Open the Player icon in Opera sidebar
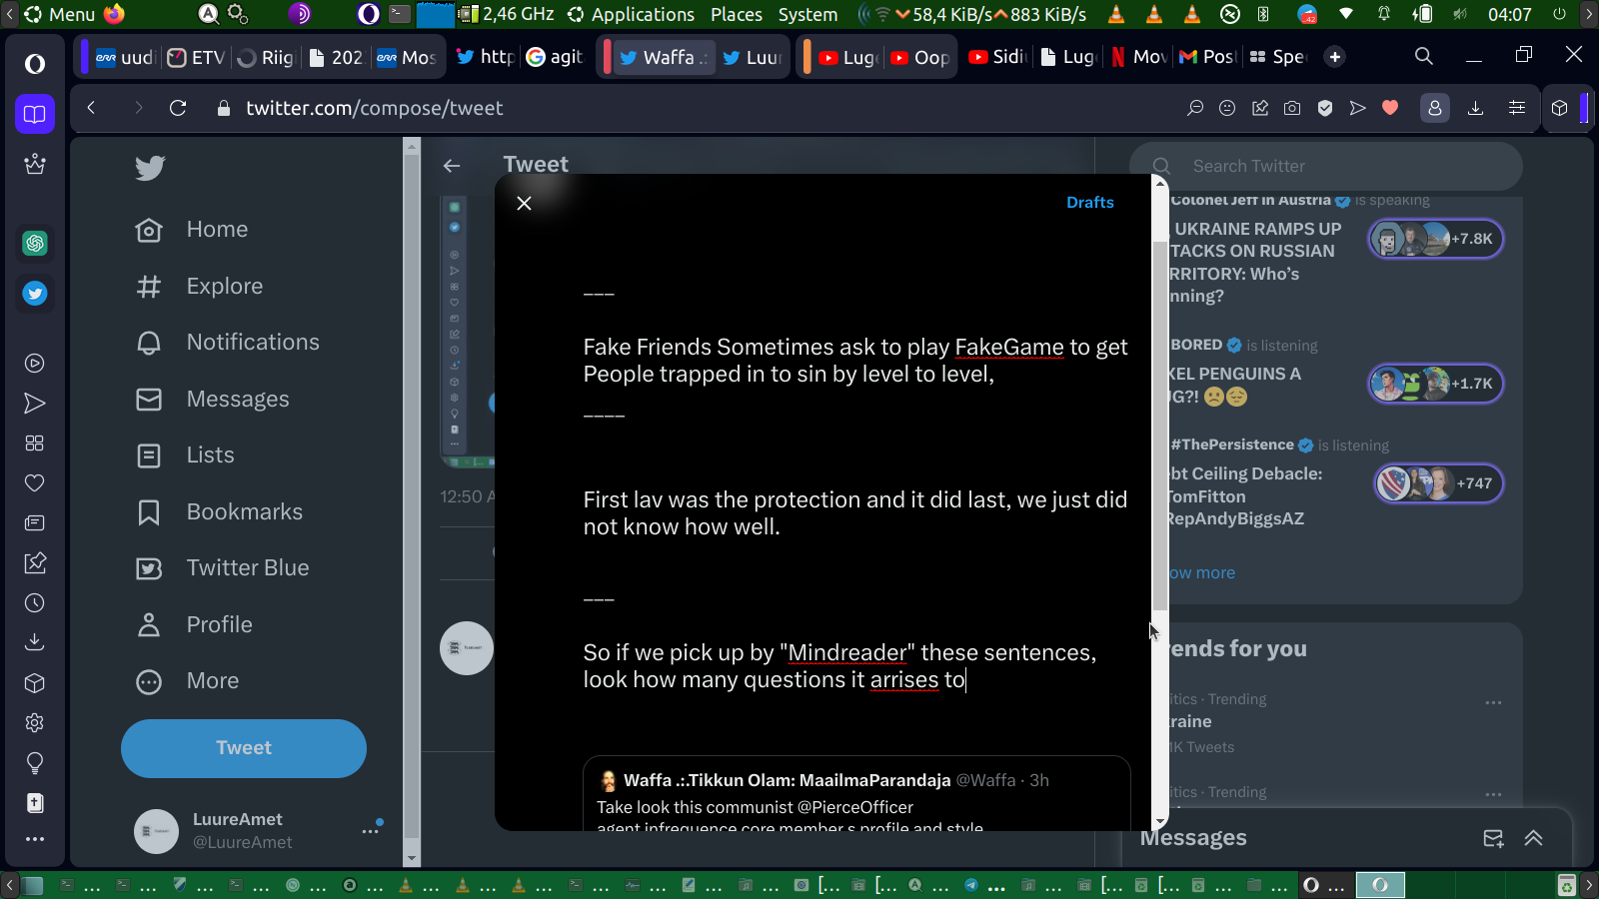Viewport: 1599px width, 899px height. pyautogui.click(x=35, y=364)
